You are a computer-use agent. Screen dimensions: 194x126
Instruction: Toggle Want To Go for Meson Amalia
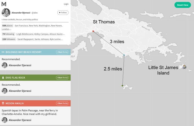[62, 103]
